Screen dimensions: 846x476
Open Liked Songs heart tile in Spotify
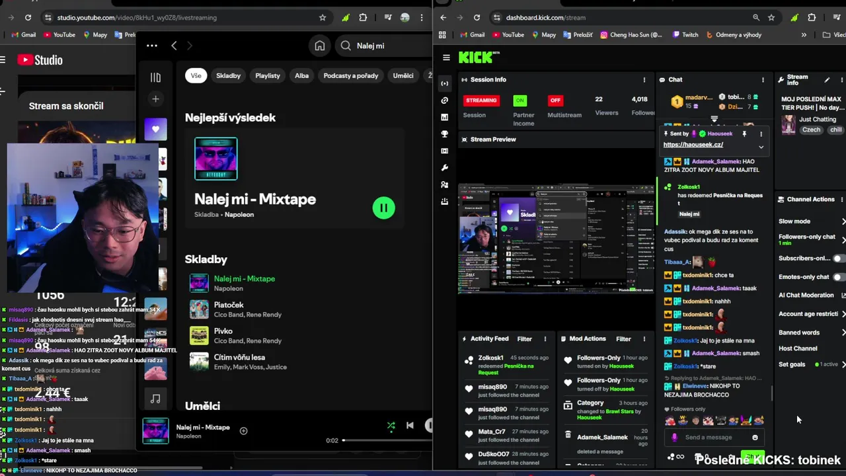155,129
